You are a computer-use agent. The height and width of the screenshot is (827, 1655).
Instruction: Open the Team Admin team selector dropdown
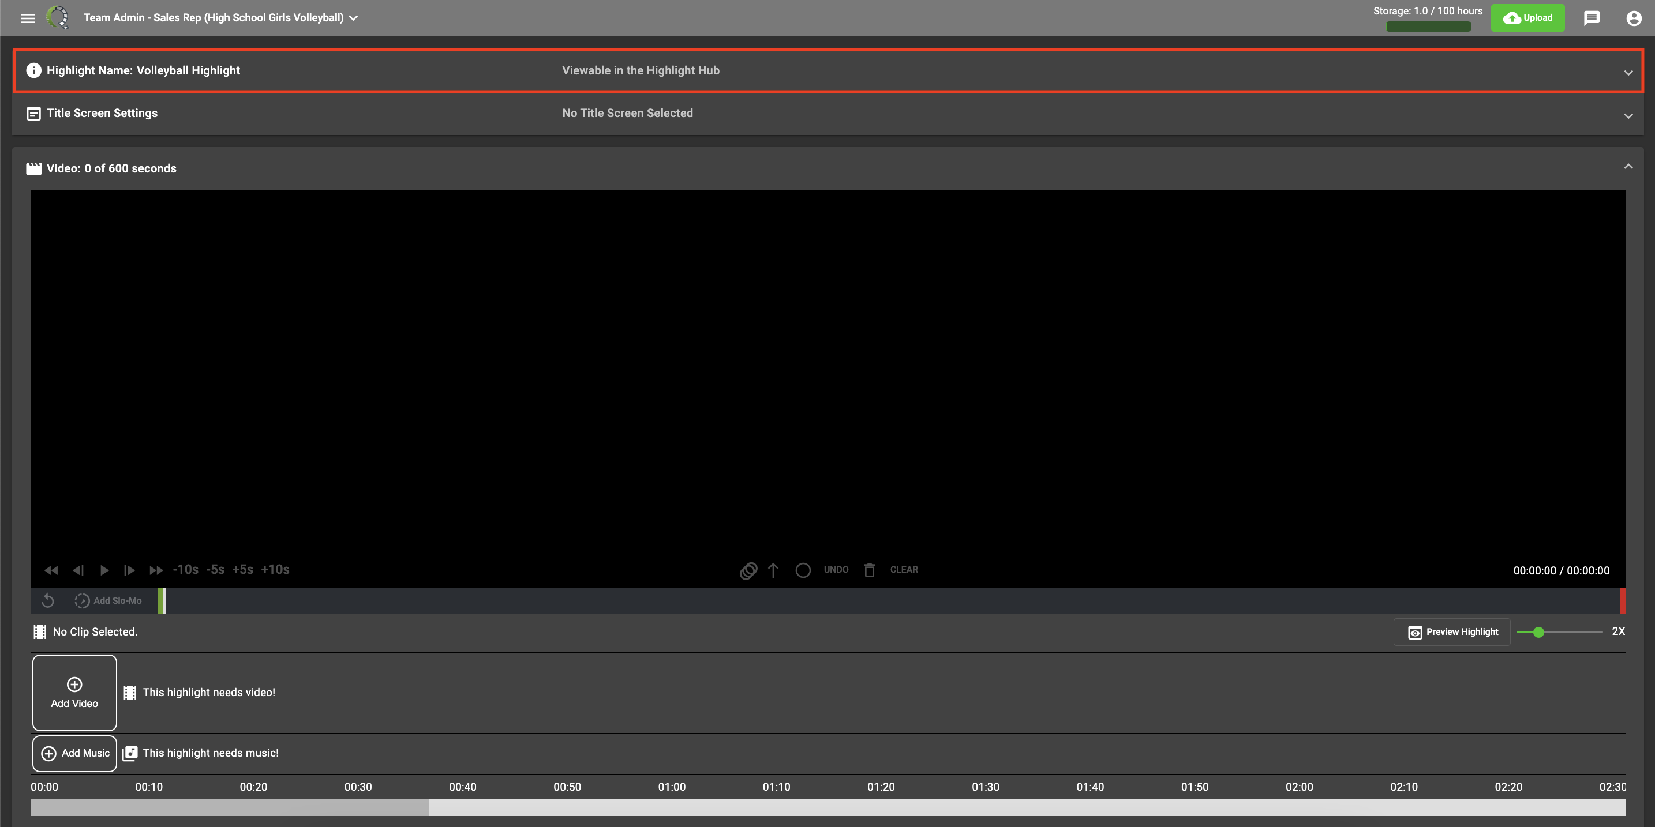pyautogui.click(x=220, y=18)
